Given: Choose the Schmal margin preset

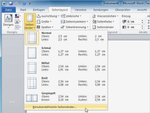Looking at the screenshot, I should click(66, 53).
